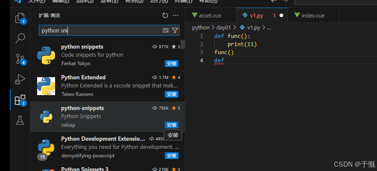Install python snippets by Ferhat Yalçın

pyautogui.click(x=171, y=64)
